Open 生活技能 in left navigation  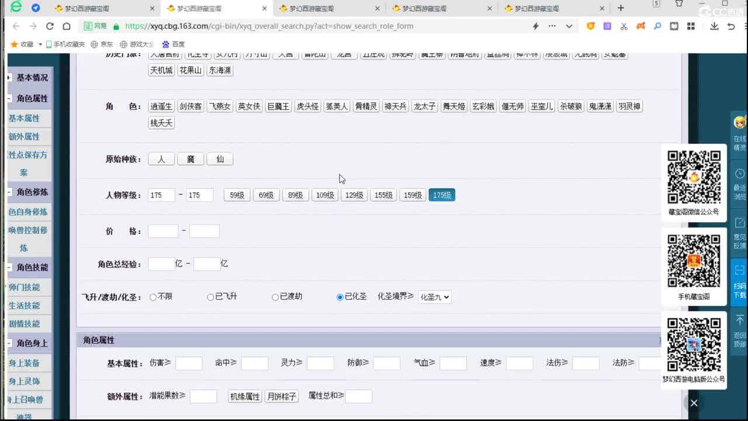pyautogui.click(x=24, y=305)
